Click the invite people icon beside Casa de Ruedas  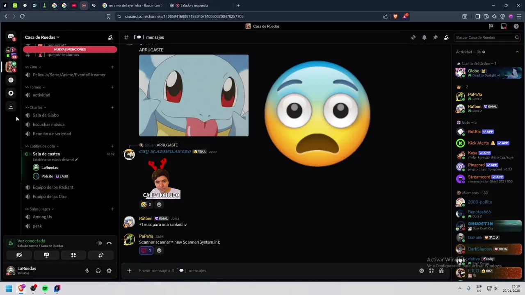click(110, 37)
